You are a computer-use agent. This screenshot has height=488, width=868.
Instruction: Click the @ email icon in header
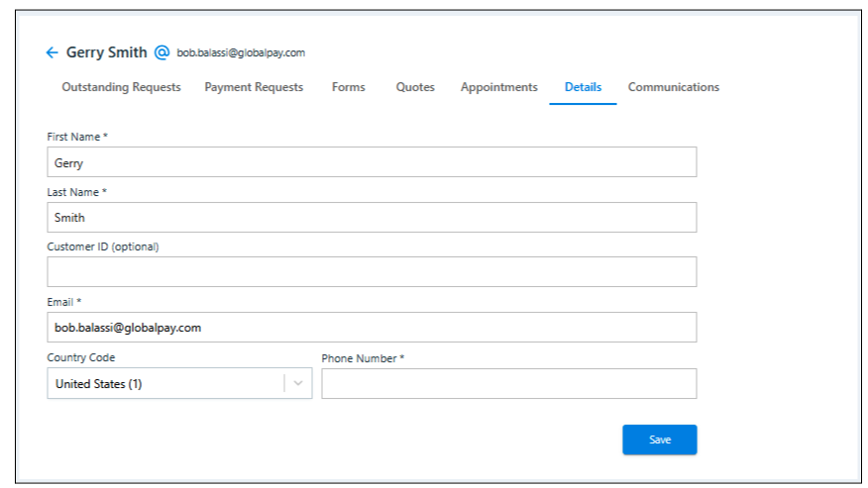(163, 52)
